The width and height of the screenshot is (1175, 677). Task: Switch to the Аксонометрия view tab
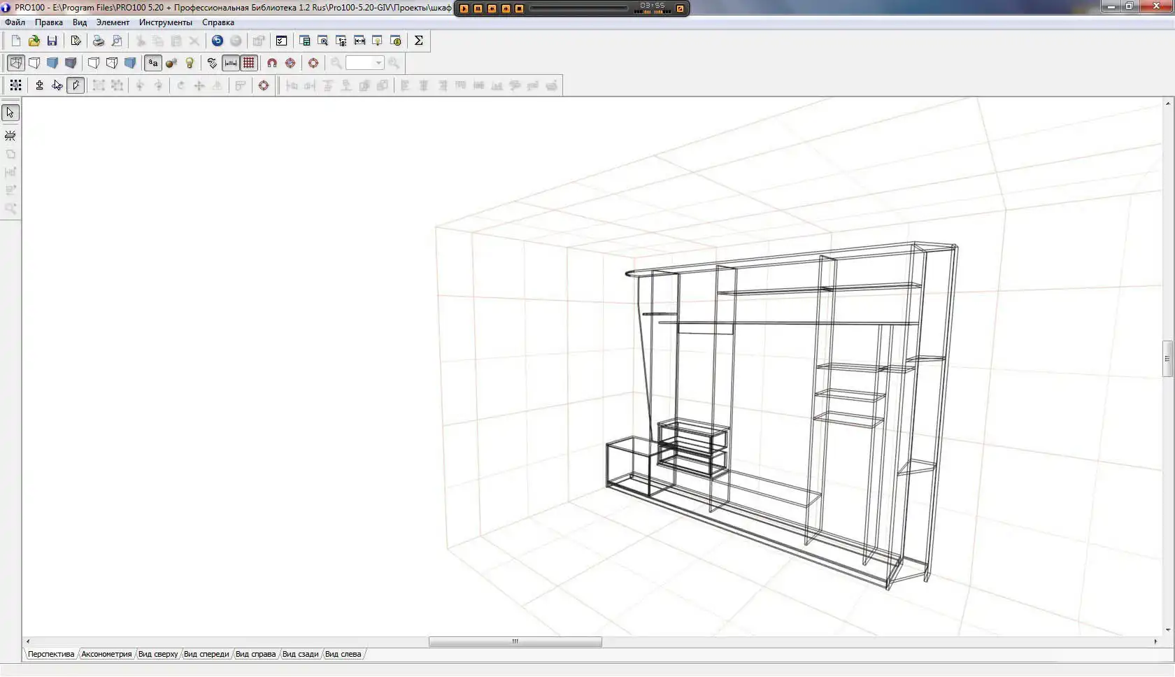(x=106, y=654)
